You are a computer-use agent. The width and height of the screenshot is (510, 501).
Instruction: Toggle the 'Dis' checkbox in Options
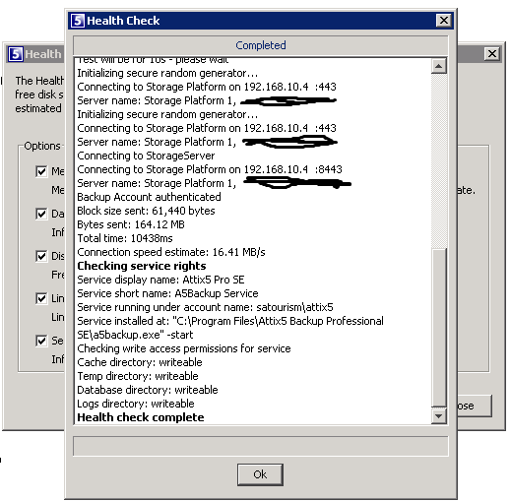point(41,256)
